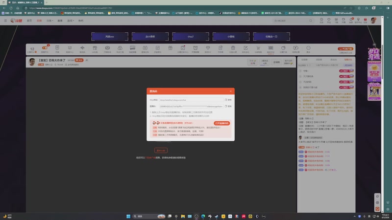The width and height of the screenshot is (392, 220).
Task: Click the camera icon in streamer toolbar
Action: click(x=107, y=48)
